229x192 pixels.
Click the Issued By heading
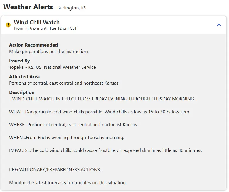coord(19,61)
